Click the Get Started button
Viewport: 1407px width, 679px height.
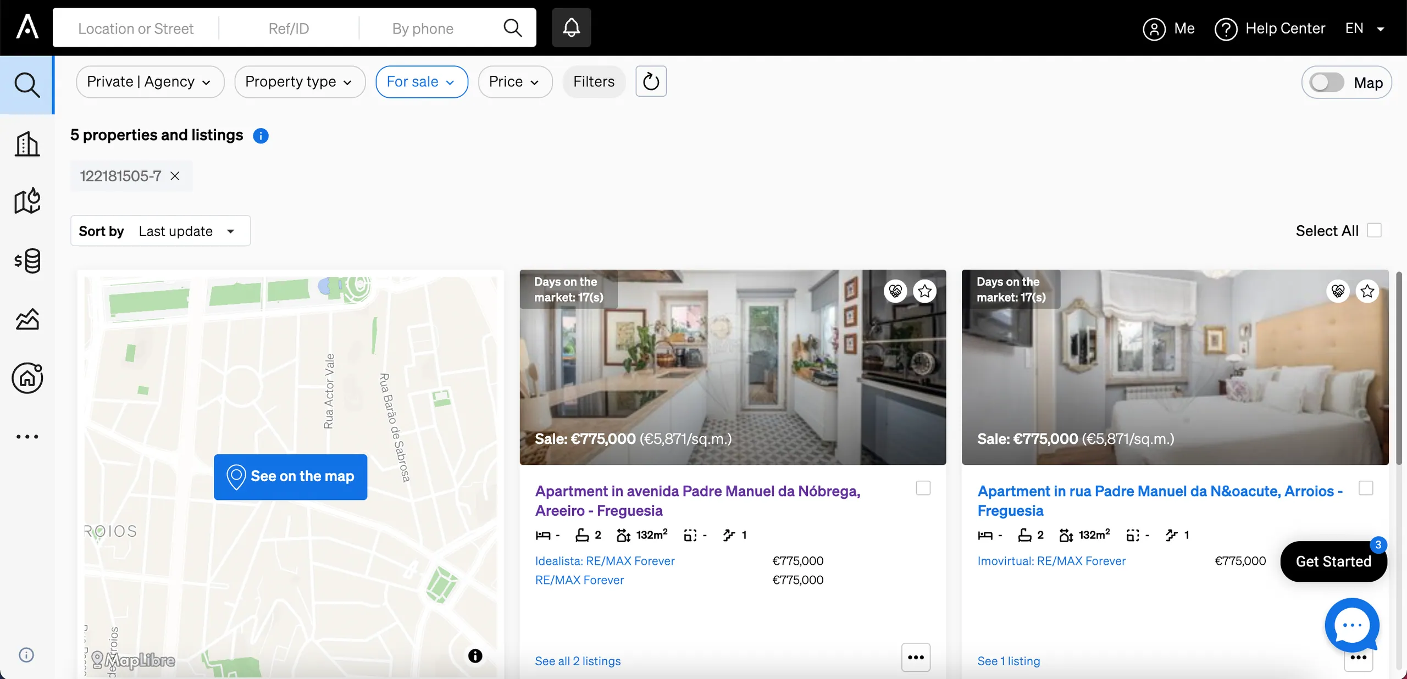(x=1333, y=561)
